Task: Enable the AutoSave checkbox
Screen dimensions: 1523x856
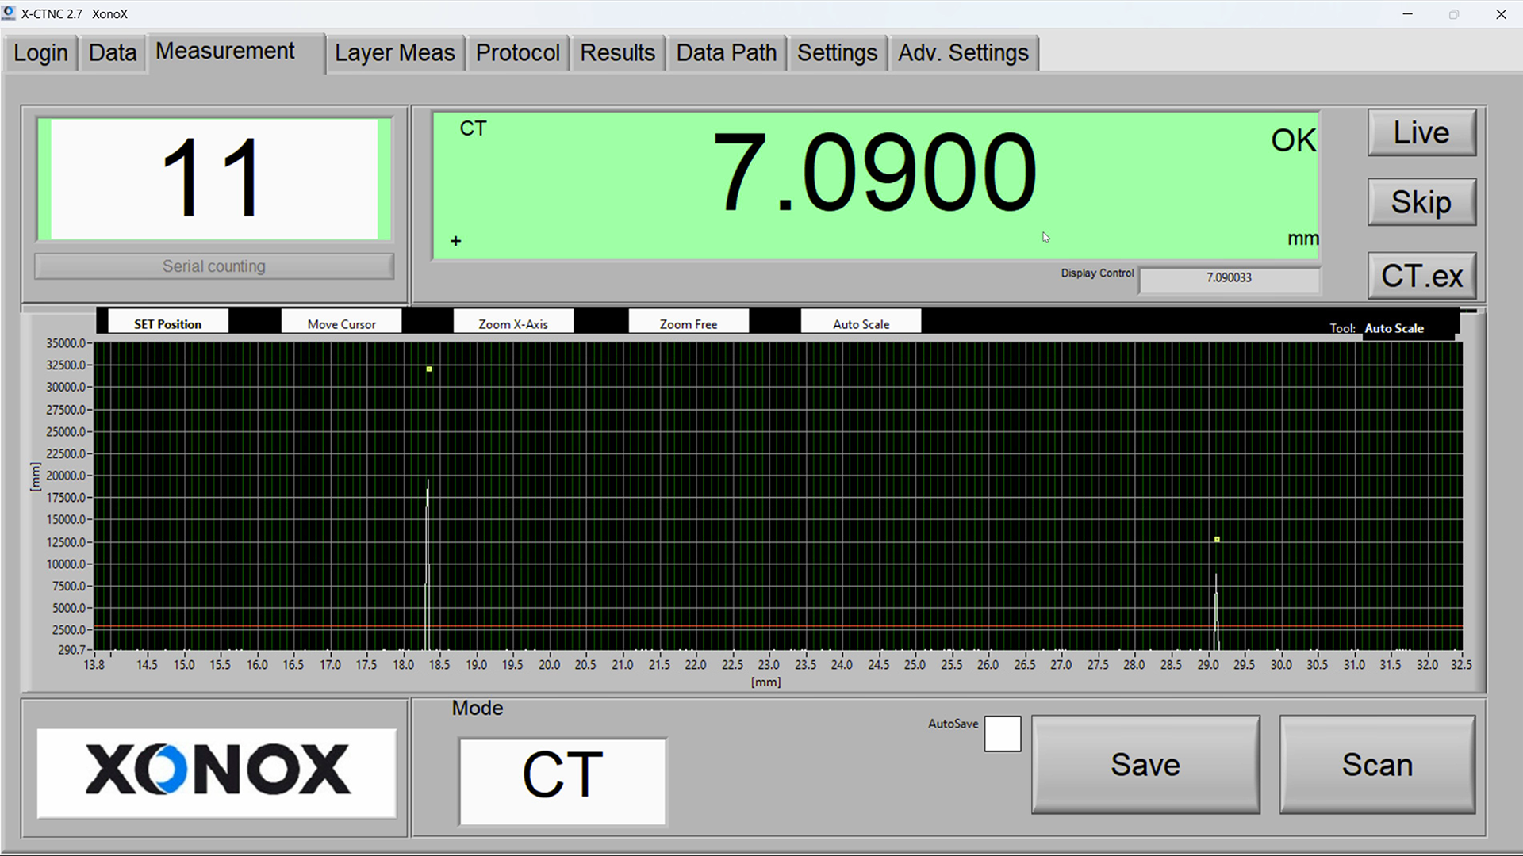Action: 1002,734
